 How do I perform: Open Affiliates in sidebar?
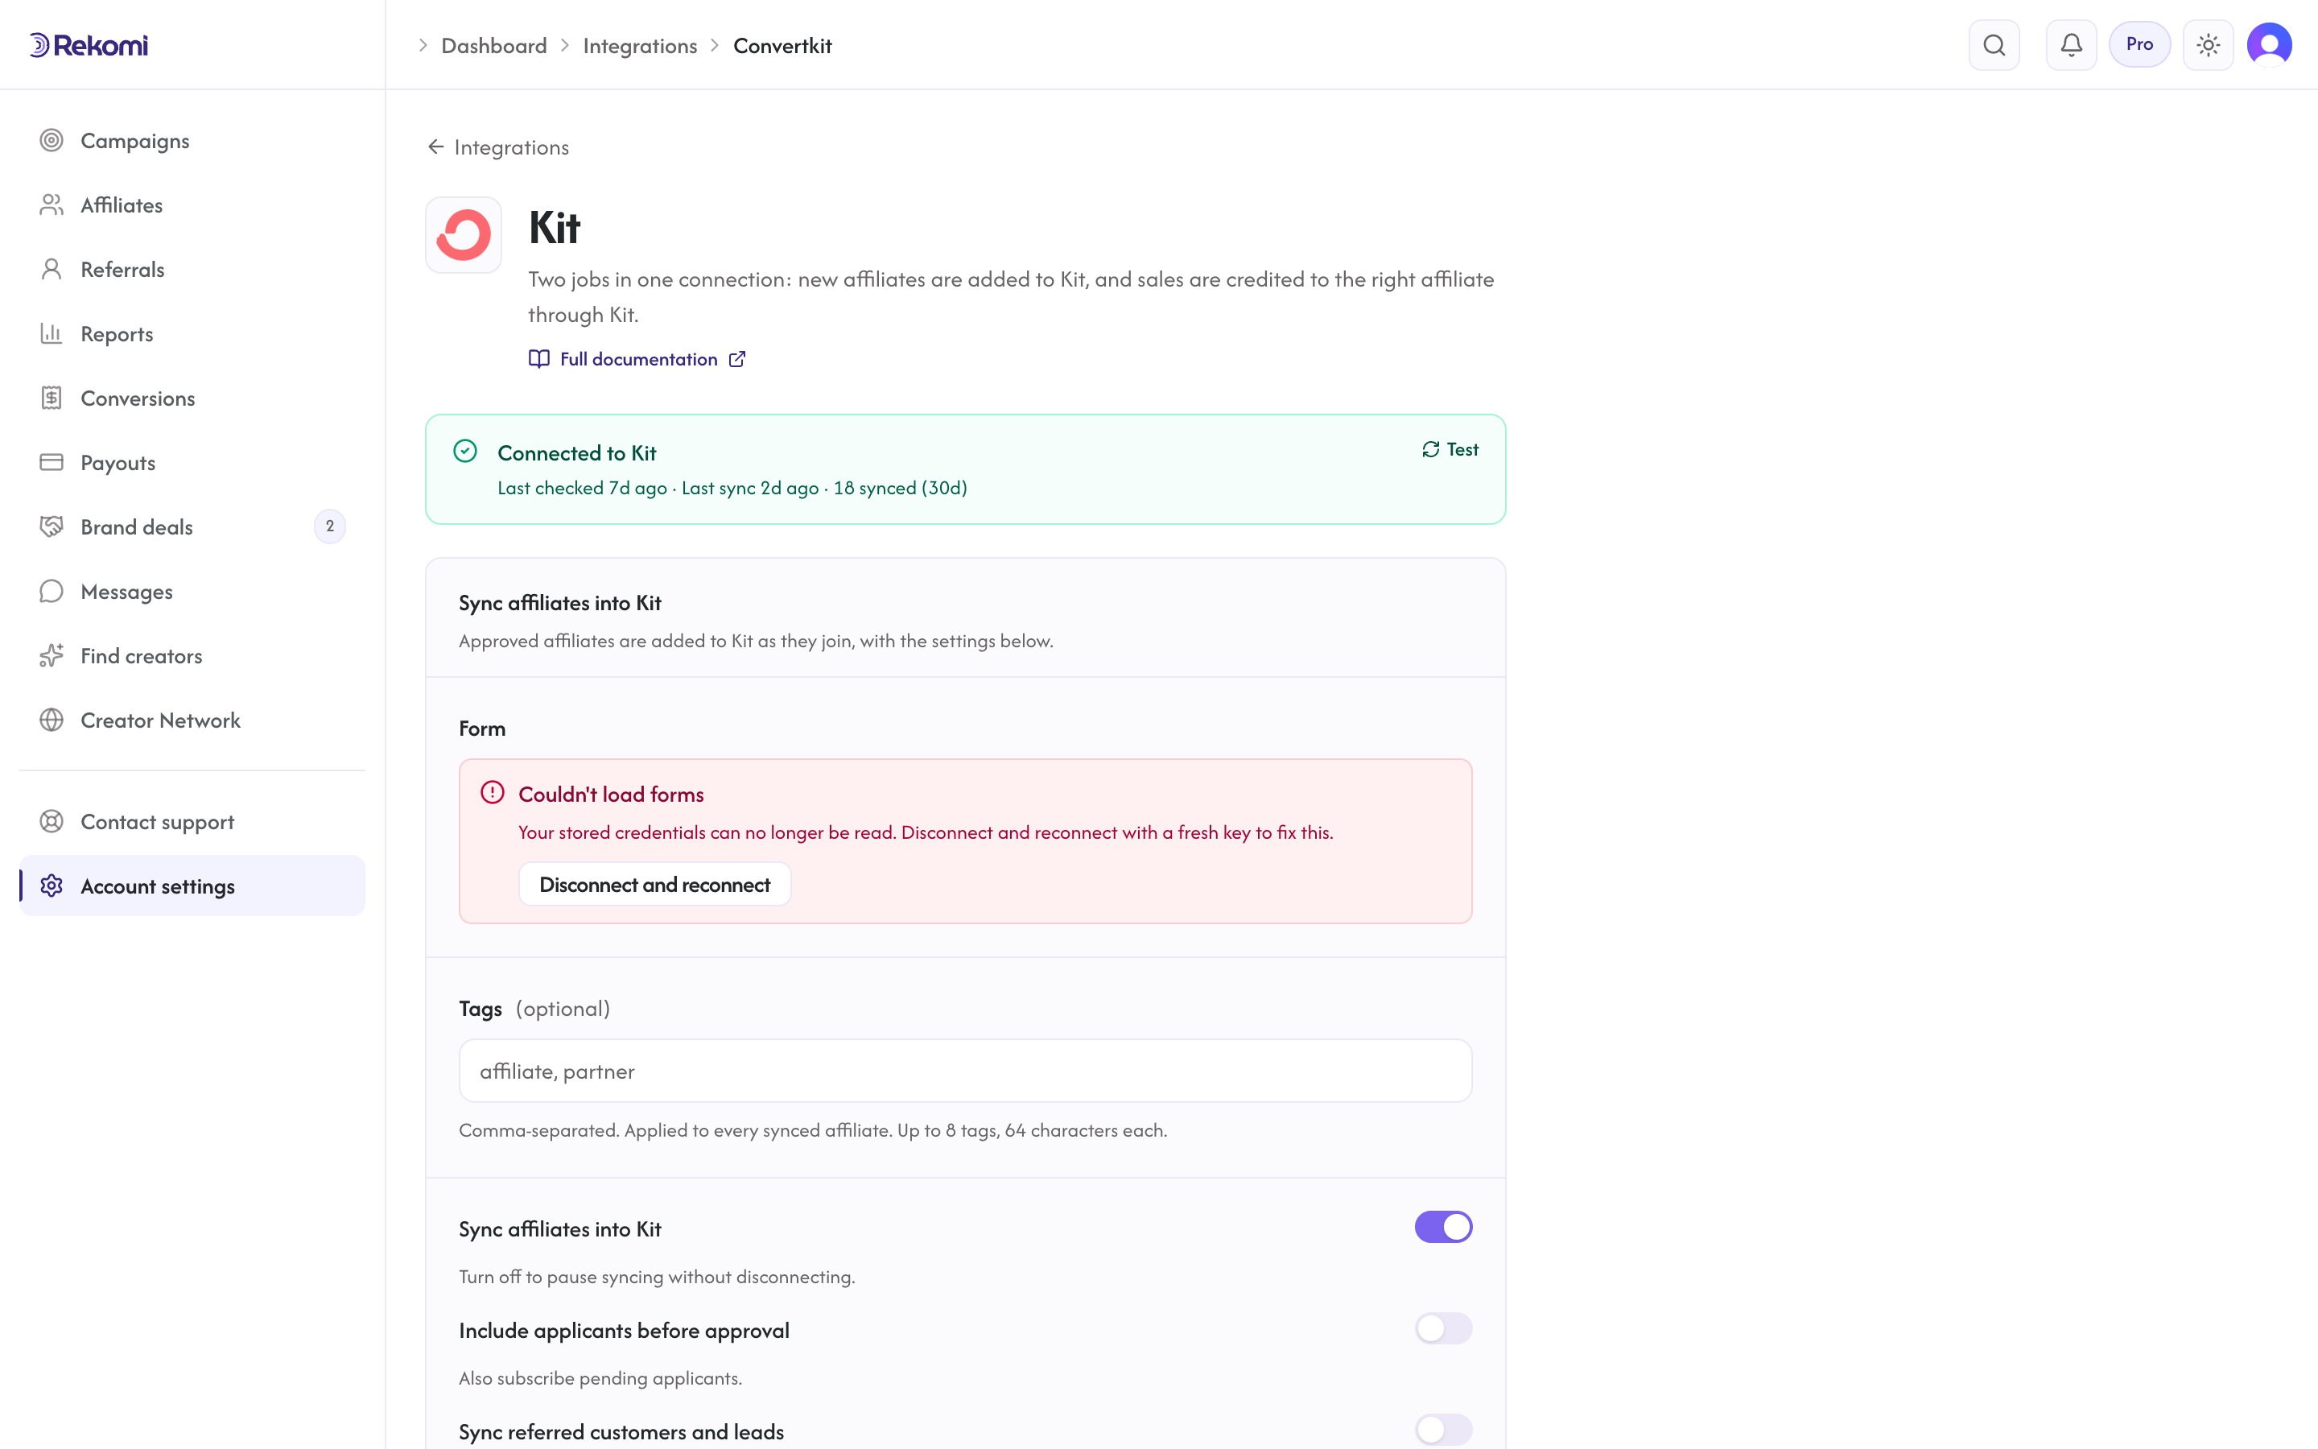coord(192,205)
